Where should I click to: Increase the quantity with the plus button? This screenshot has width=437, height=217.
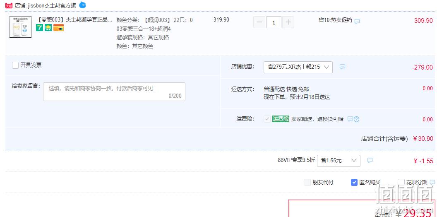(x=288, y=23)
